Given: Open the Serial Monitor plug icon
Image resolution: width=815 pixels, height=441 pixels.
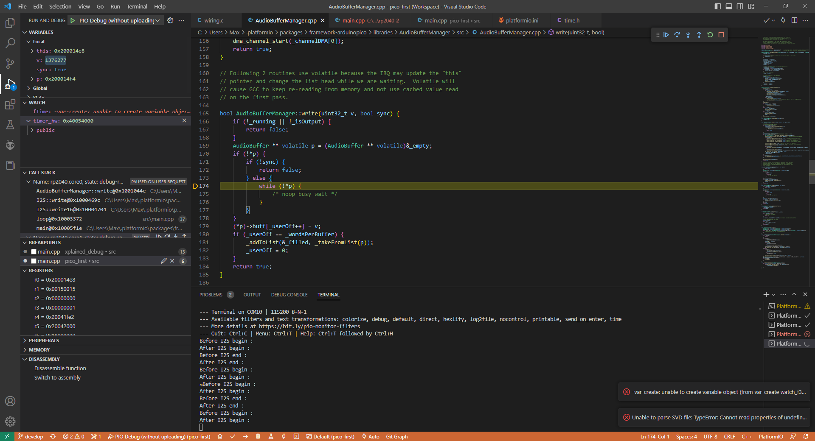Looking at the screenshot, I should [284, 436].
